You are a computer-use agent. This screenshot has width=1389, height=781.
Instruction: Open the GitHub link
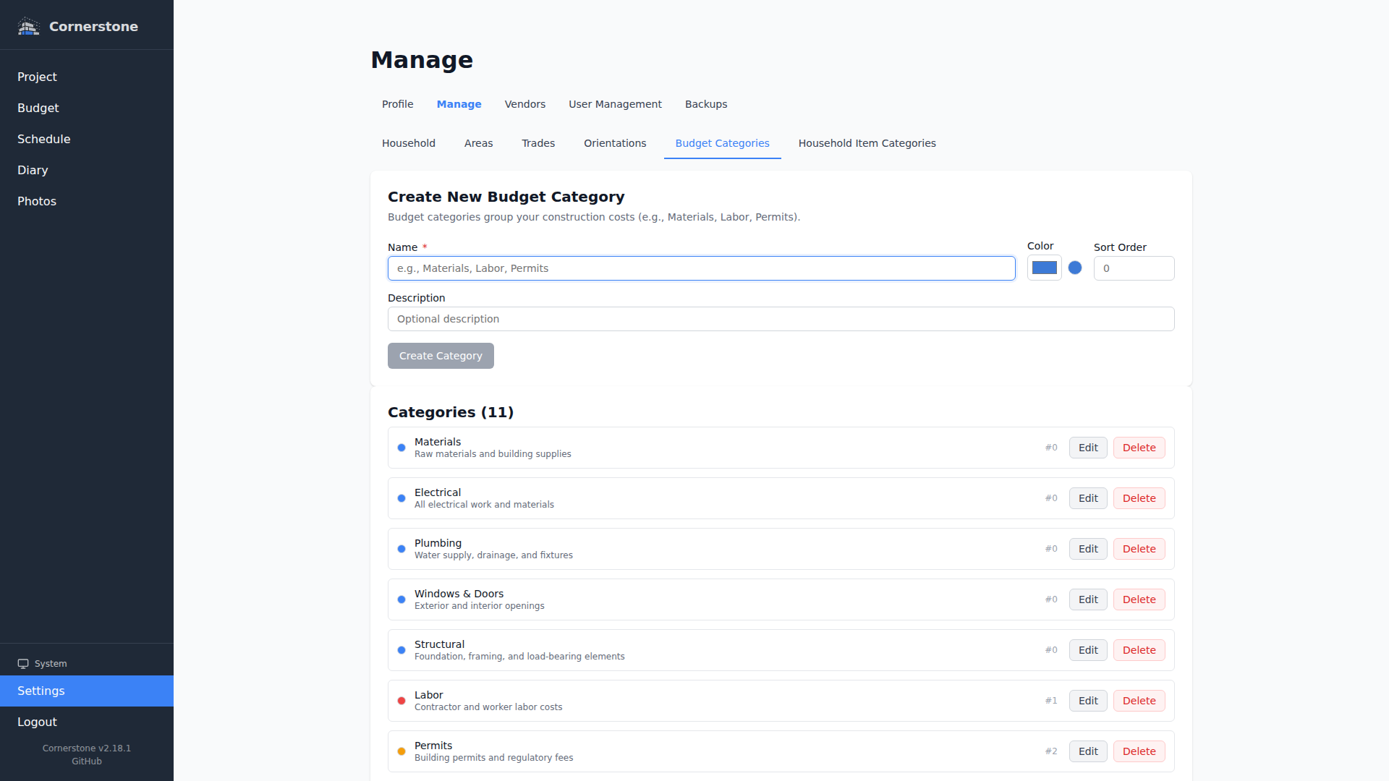(87, 761)
